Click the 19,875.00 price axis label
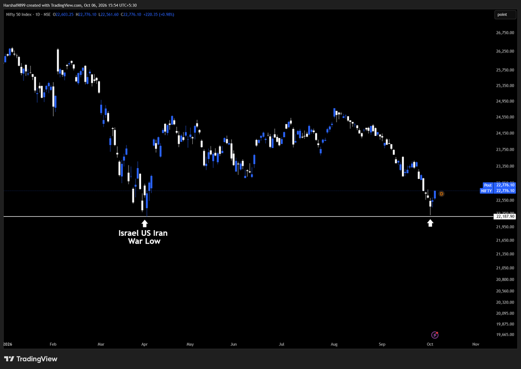Image resolution: width=521 pixels, height=369 pixels. [505, 324]
